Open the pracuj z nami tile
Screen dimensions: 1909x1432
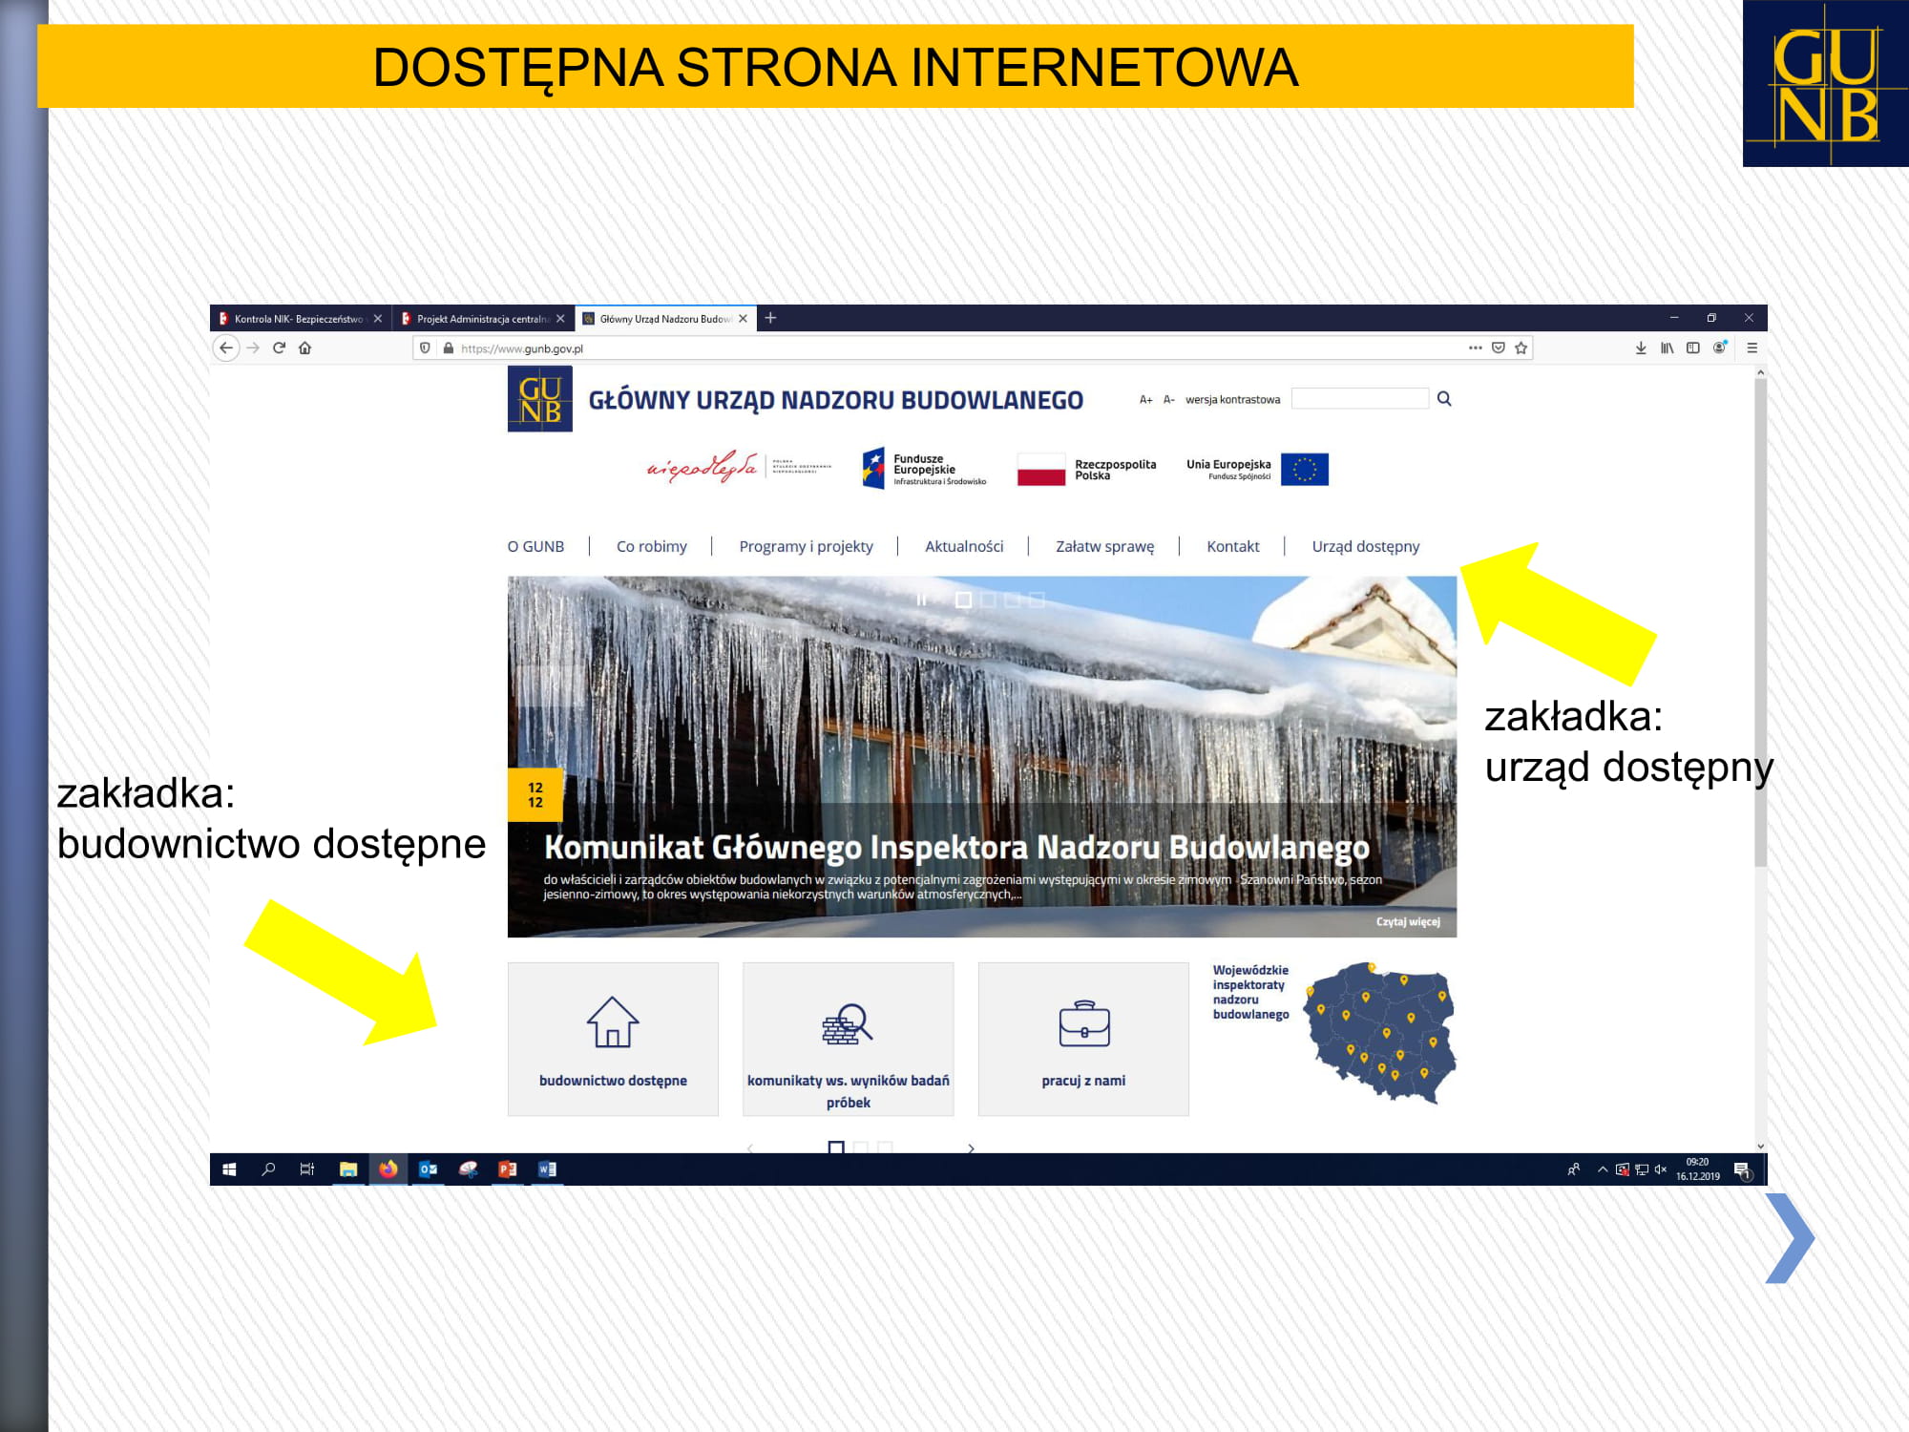[x=1083, y=1039]
